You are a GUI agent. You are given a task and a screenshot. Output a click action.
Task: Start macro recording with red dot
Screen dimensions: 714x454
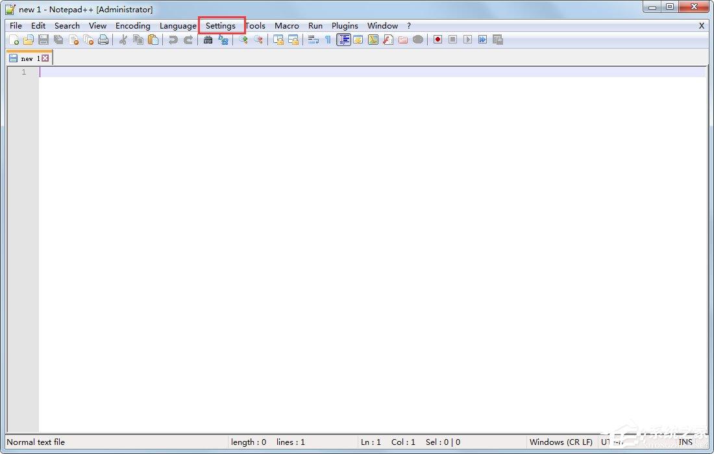437,40
